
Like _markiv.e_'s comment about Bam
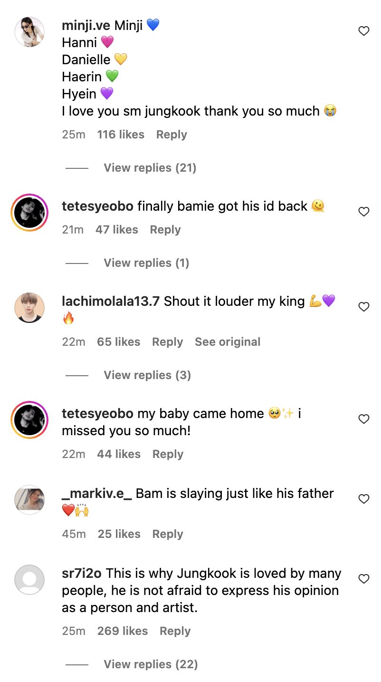363,499
